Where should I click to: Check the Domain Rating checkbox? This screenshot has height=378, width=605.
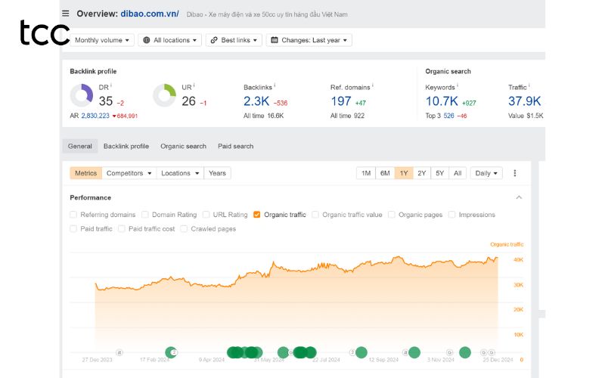145,215
